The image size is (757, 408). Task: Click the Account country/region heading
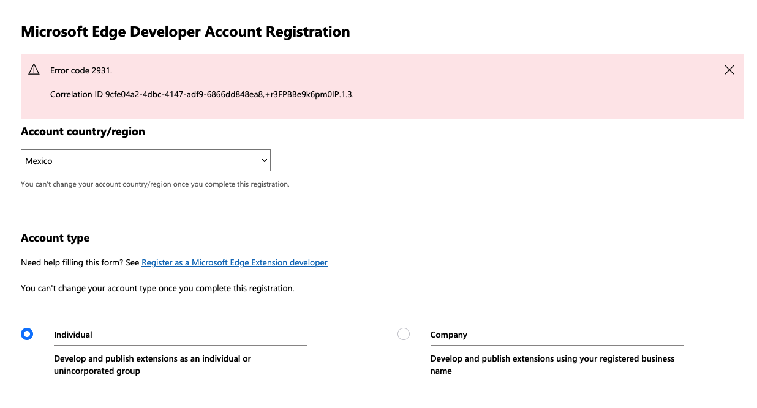(83, 132)
